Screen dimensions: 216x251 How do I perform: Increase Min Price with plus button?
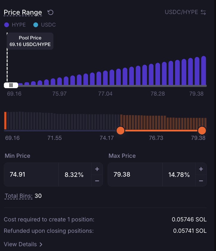97,169
